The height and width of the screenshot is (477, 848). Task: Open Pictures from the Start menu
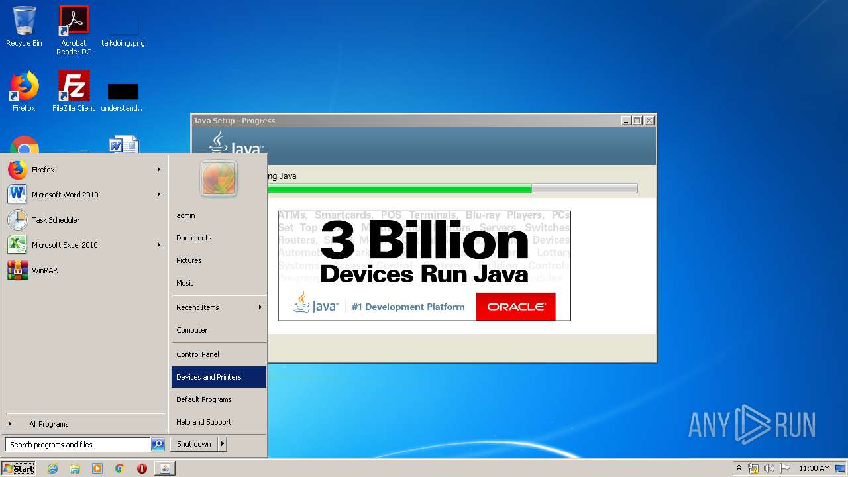click(219, 260)
